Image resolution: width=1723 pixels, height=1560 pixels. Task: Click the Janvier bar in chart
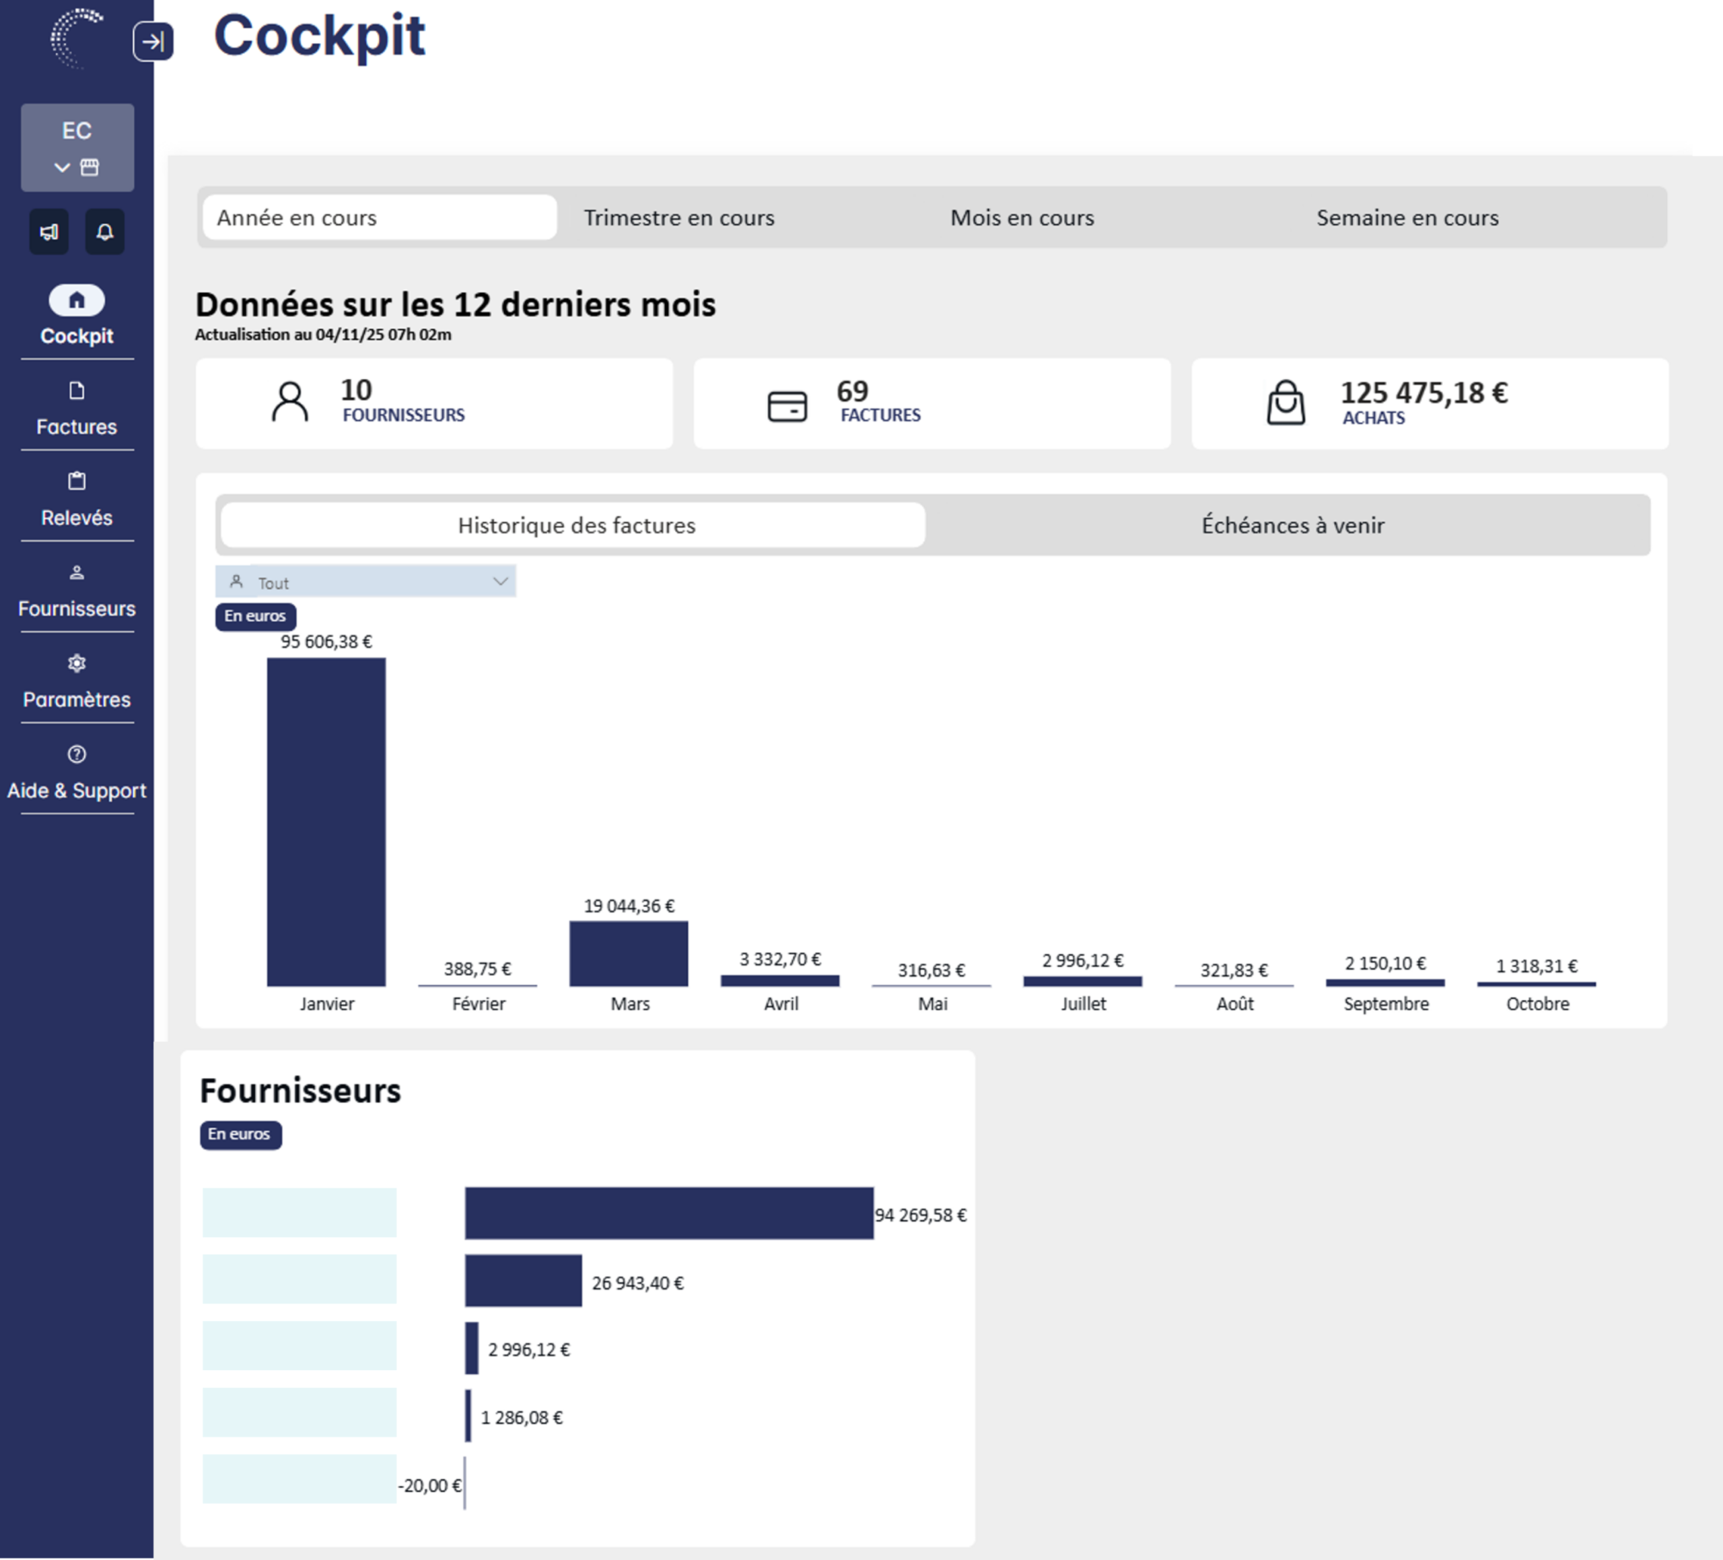pyautogui.click(x=326, y=821)
